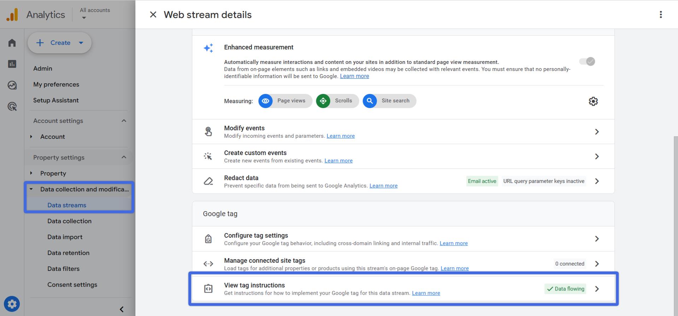Open the Explore icon in sidebar
Viewport: 678px width, 316px height.
click(12, 85)
